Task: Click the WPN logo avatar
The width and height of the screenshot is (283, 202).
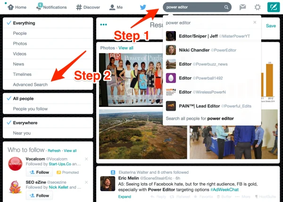Action: coord(171,92)
